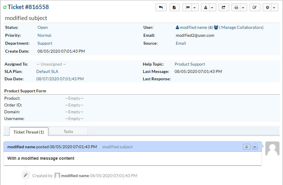The image size is (283, 185).
Task: Open the Manage Collaborators link
Action: click(x=242, y=27)
